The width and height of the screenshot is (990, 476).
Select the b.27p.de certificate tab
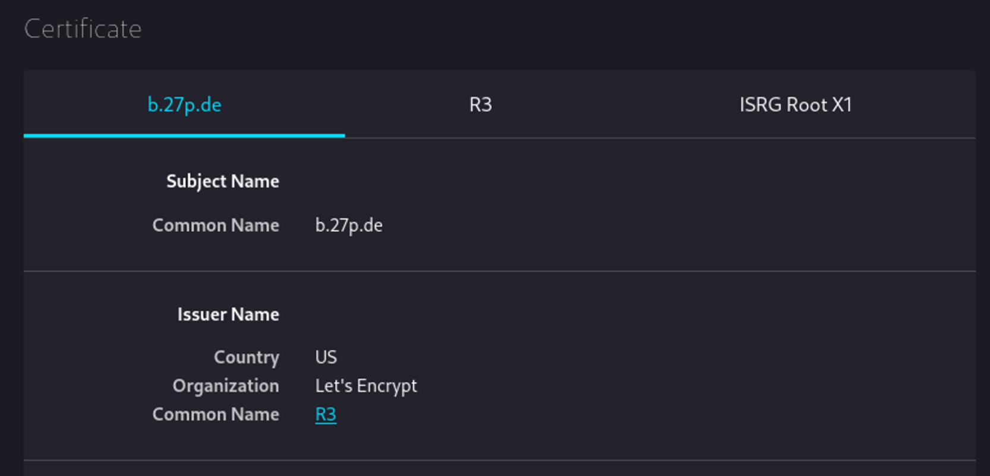[184, 105]
